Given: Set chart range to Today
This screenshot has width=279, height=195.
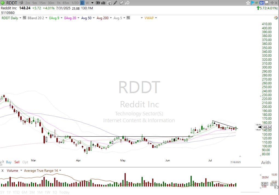Looking at the screenshot, I should pyautogui.click(x=64, y=192).
